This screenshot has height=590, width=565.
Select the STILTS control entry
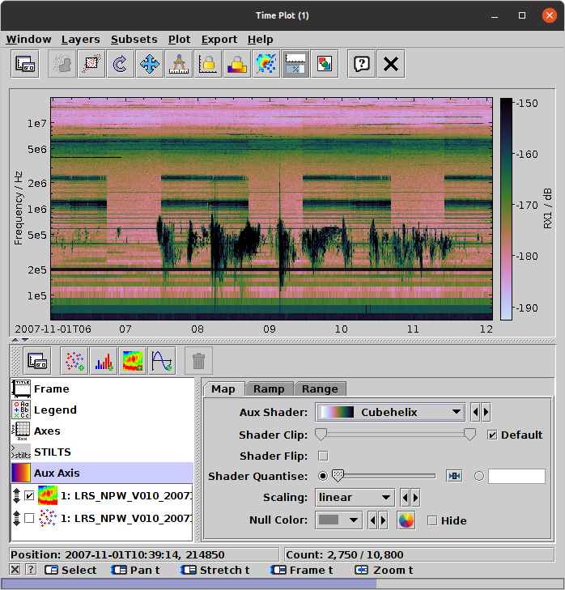click(52, 452)
